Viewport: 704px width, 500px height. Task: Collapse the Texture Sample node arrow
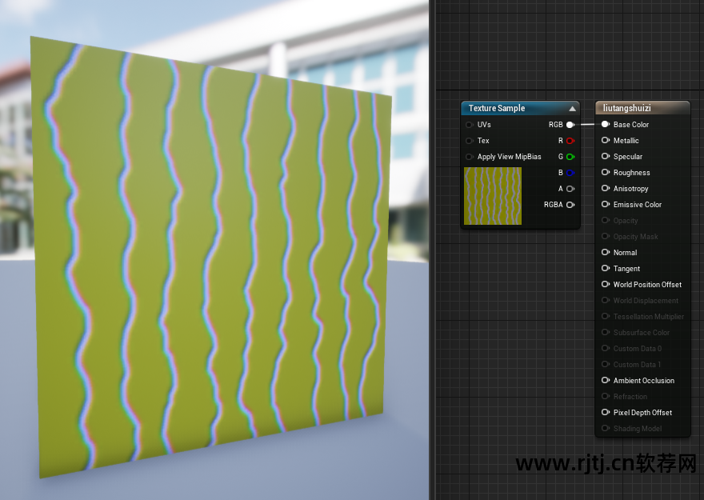coord(572,109)
